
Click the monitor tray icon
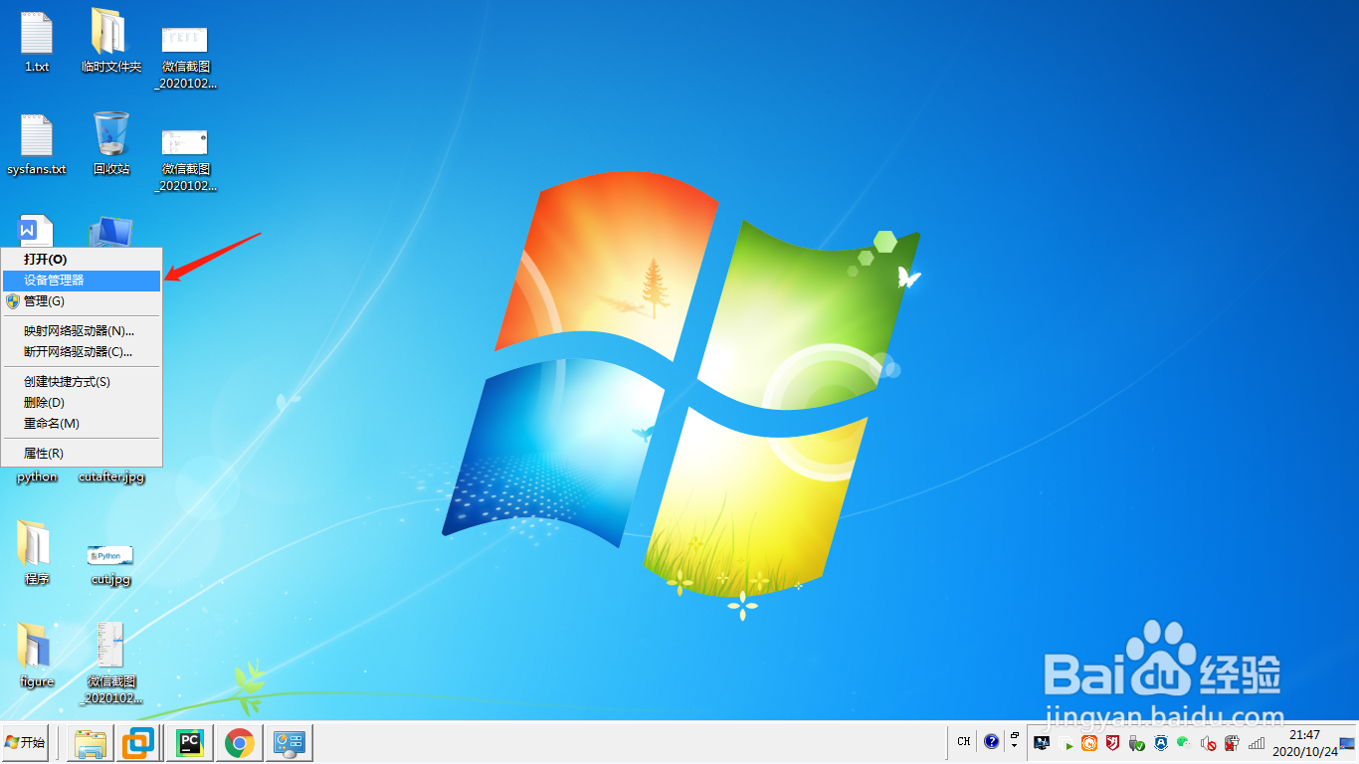(x=1042, y=743)
